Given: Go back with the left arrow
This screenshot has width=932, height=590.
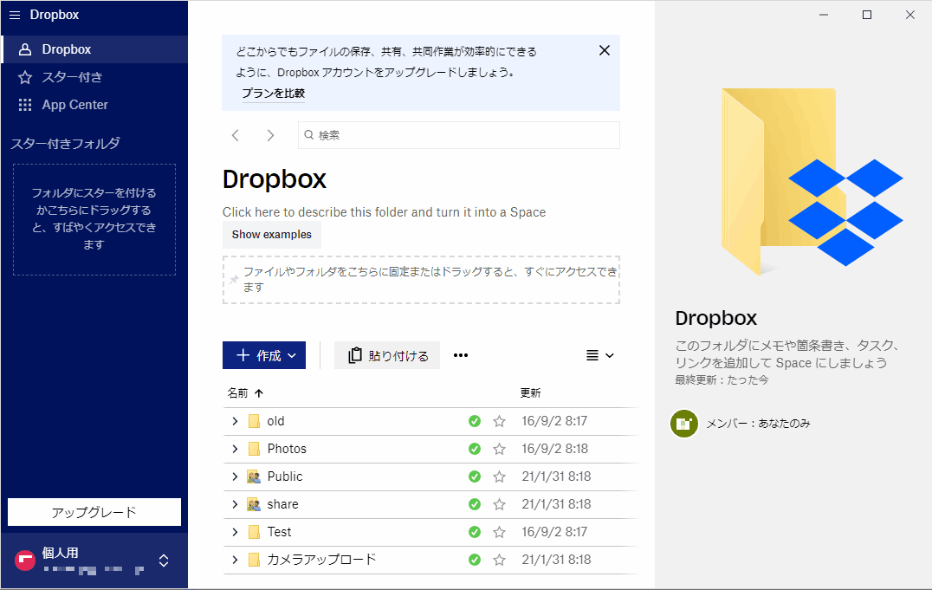Looking at the screenshot, I should 236,136.
